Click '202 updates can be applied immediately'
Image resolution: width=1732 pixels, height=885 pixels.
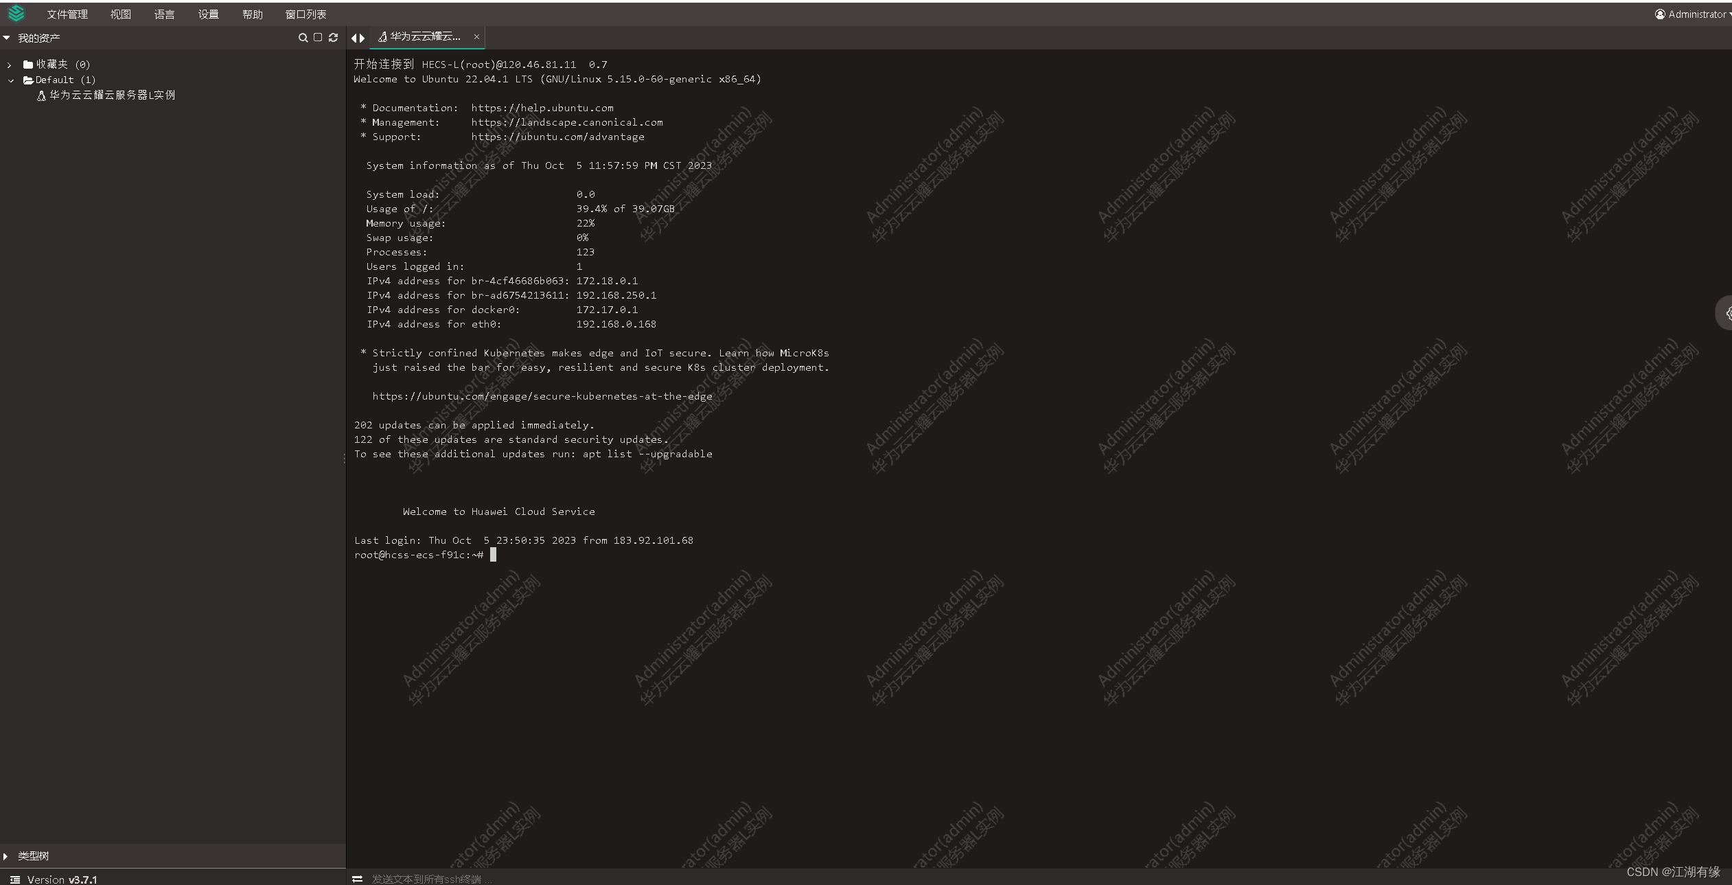tap(474, 425)
